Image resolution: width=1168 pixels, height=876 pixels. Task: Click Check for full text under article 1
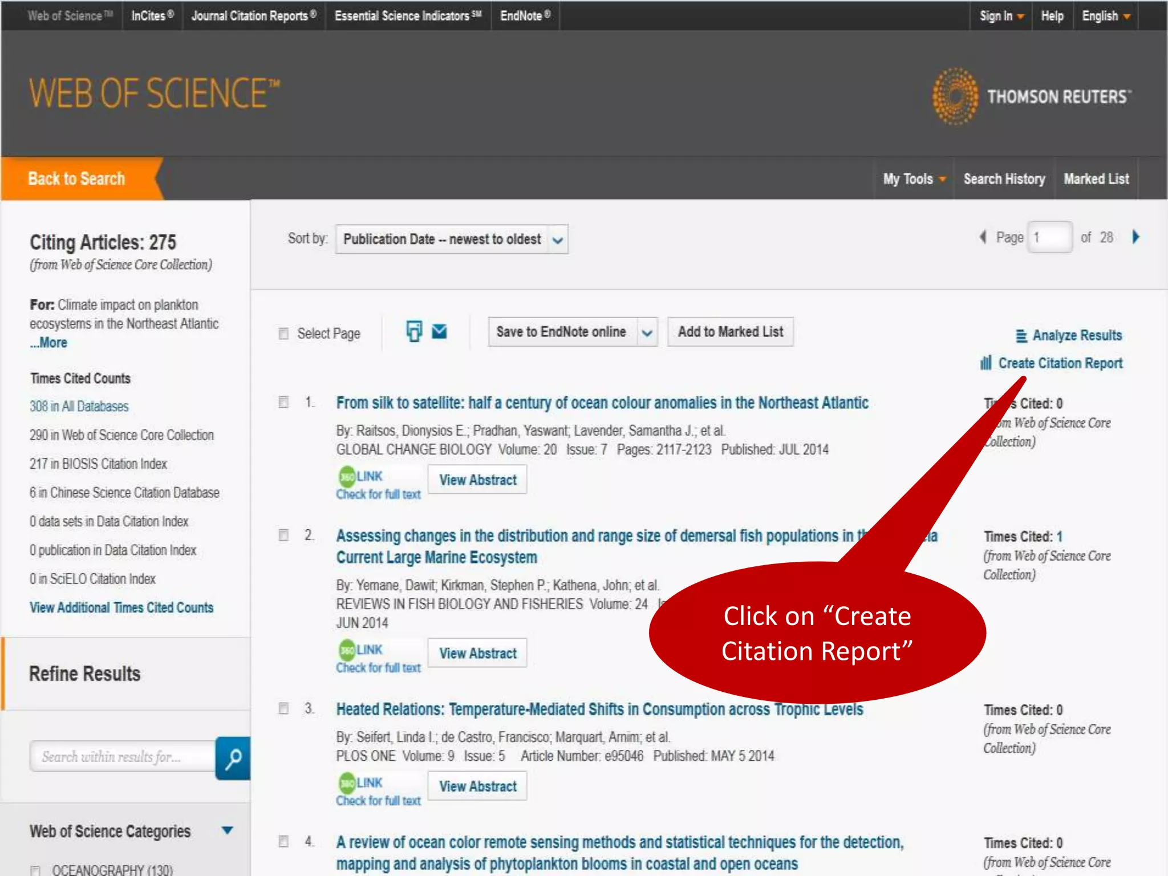click(378, 494)
